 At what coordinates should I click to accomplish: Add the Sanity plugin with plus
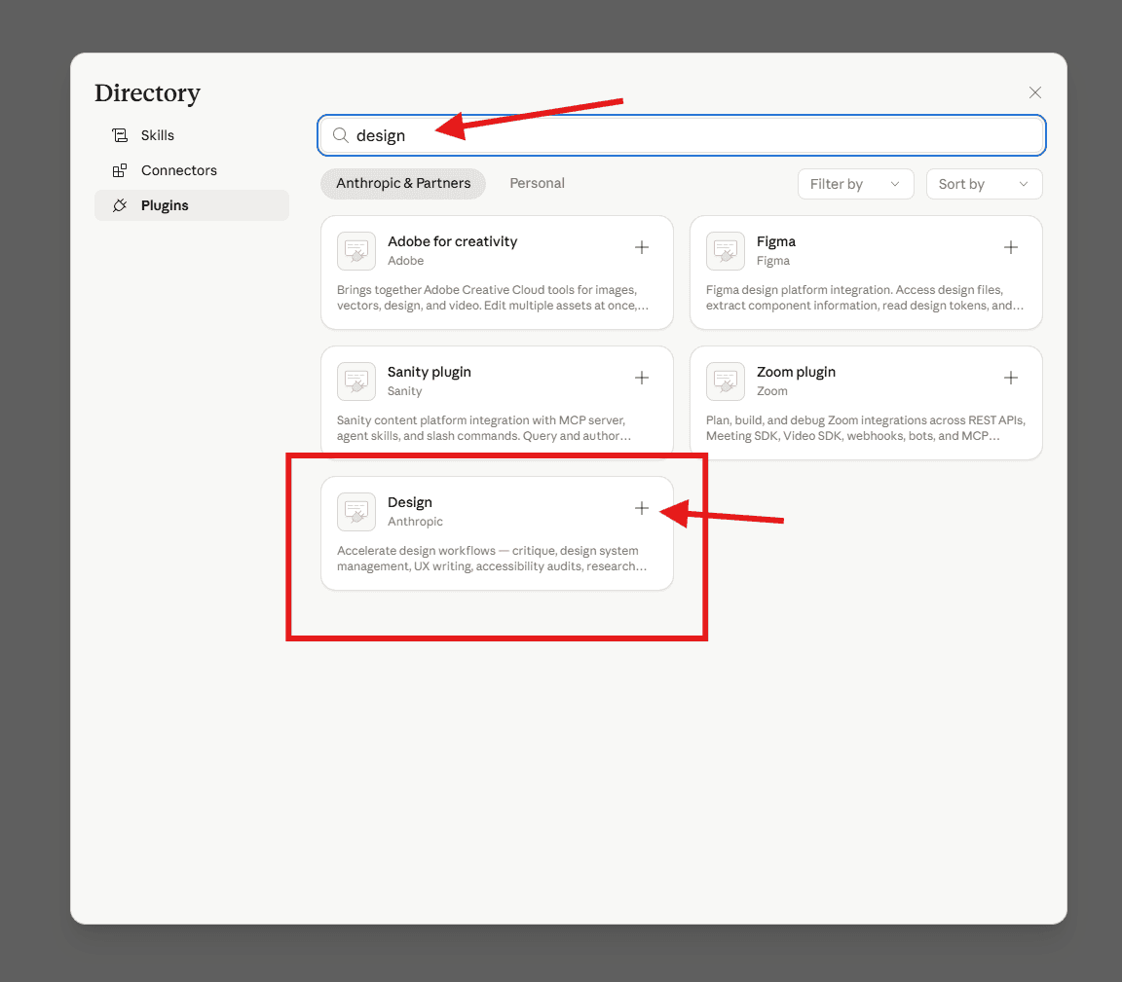coord(642,378)
